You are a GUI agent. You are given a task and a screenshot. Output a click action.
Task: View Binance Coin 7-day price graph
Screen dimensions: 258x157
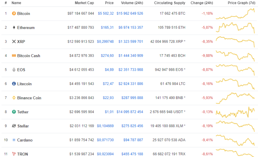235,98
